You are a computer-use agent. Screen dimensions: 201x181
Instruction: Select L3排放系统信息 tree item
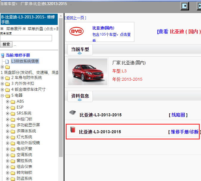pos(25,61)
